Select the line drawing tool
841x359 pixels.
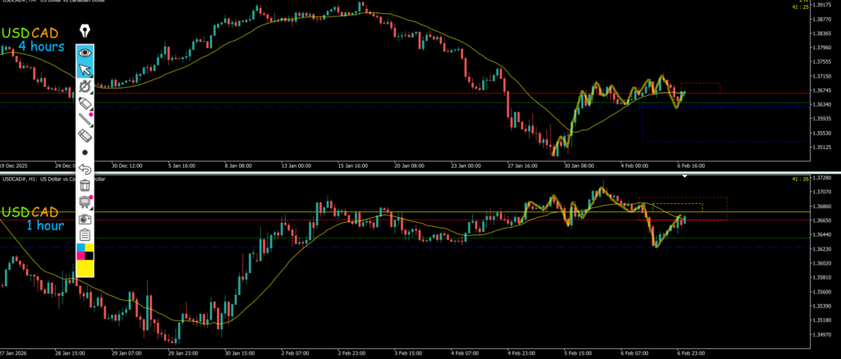point(85,120)
